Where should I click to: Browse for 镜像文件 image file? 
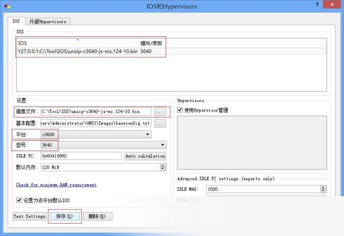tap(160, 112)
